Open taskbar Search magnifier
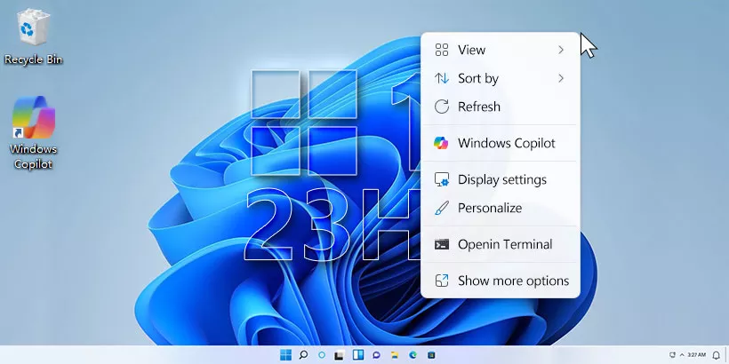Viewport: 729px width, 364px height. click(303, 355)
